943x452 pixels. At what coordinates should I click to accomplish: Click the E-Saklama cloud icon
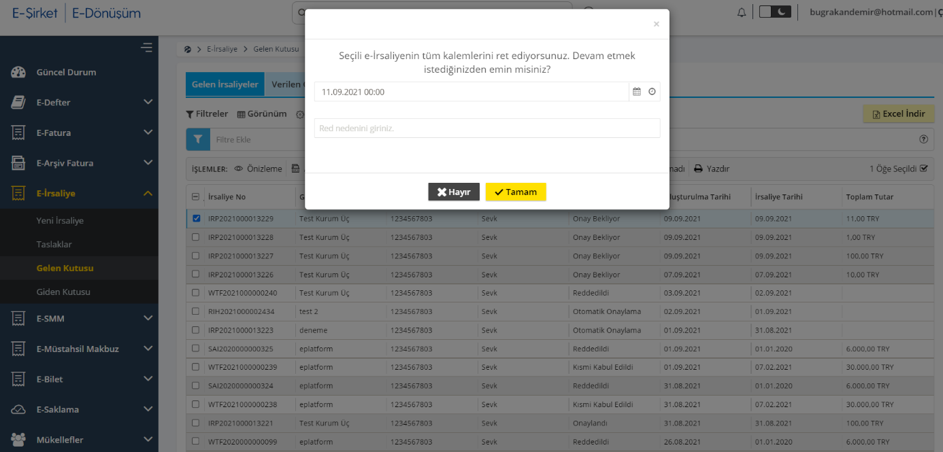click(18, 409)
